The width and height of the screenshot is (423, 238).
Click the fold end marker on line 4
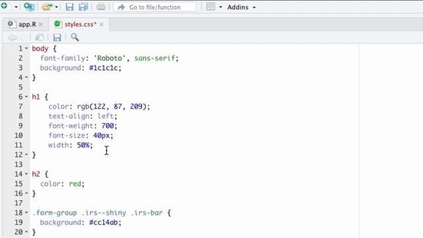point(26,77)
